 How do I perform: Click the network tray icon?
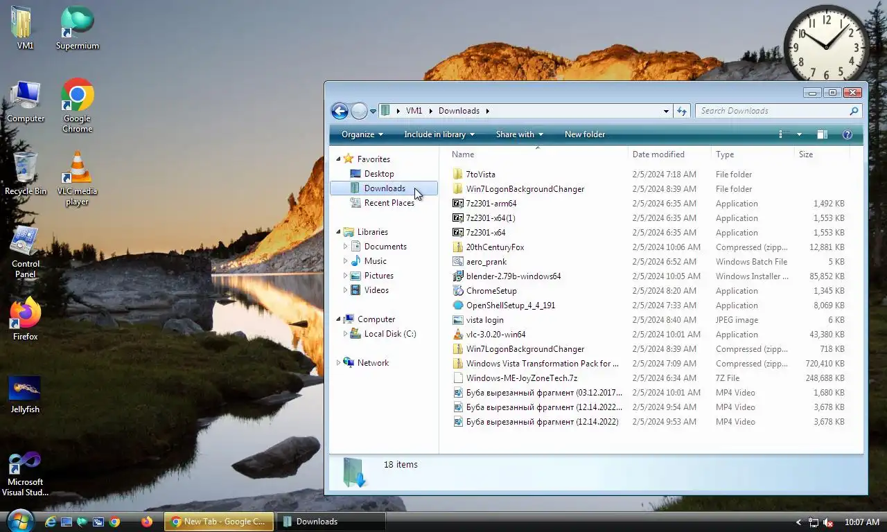814,522
